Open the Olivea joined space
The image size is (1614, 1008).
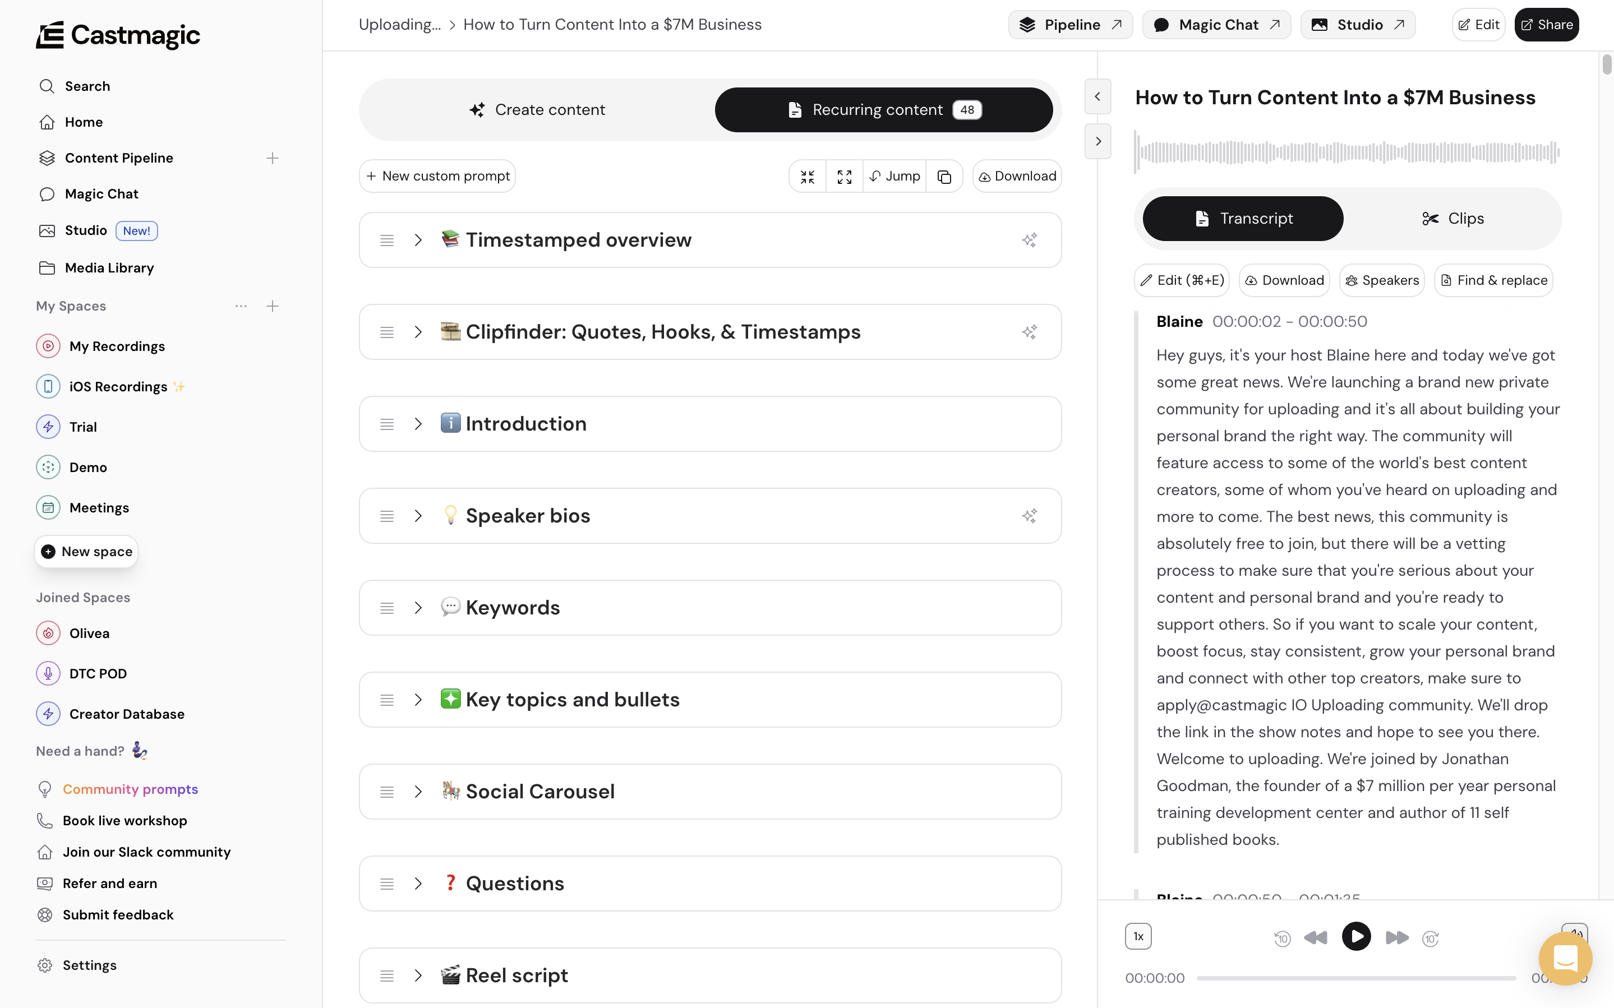[73, 634]
